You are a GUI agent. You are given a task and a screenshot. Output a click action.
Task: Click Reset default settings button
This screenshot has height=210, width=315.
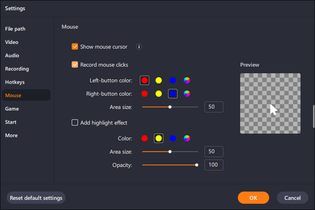(x=36, y=198)
